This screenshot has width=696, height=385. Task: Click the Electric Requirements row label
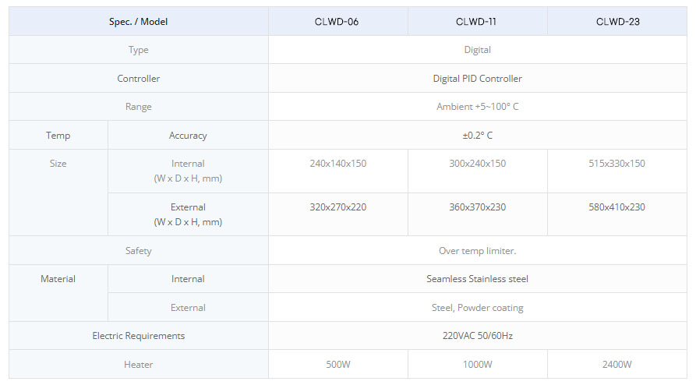coord(138,336)
